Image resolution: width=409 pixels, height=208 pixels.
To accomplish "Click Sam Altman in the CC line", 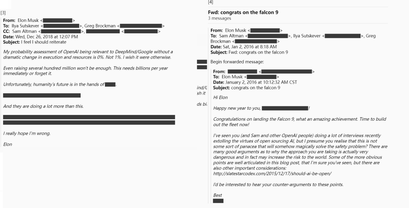I will pyautogui.click(x=25, y=31).
